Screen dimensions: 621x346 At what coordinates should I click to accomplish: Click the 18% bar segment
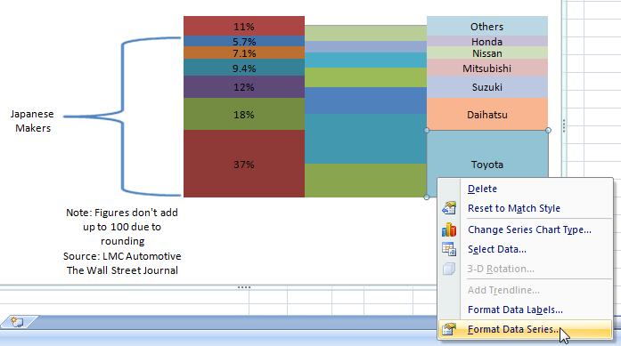click(x=244, y=114)
